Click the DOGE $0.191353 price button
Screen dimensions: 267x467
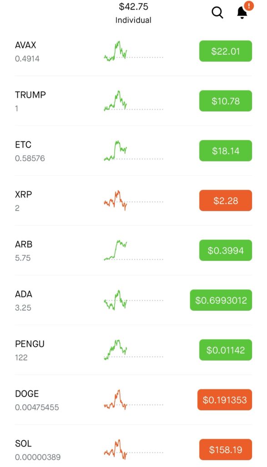point(225,400)
